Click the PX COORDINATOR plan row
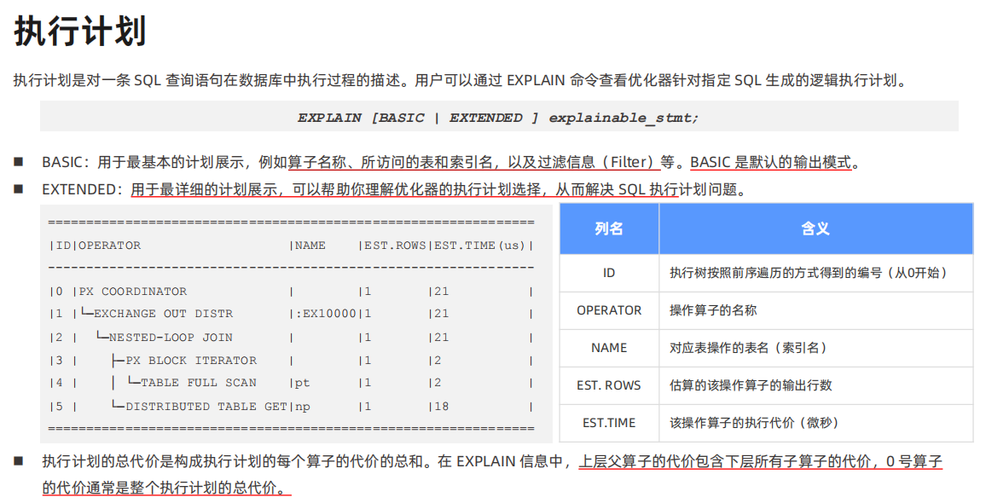This screenshot has width=986, height=503. (133, 292)
